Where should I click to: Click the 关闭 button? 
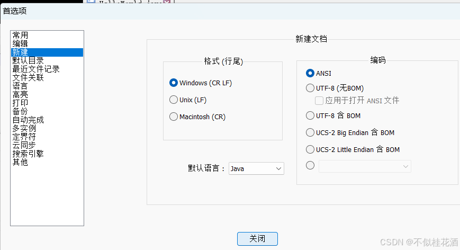tap(257, 239)
